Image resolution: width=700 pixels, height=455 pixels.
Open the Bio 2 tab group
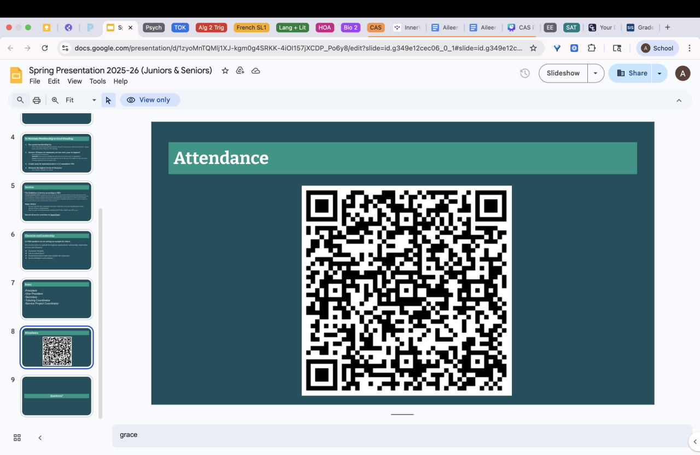pos(351,27)
